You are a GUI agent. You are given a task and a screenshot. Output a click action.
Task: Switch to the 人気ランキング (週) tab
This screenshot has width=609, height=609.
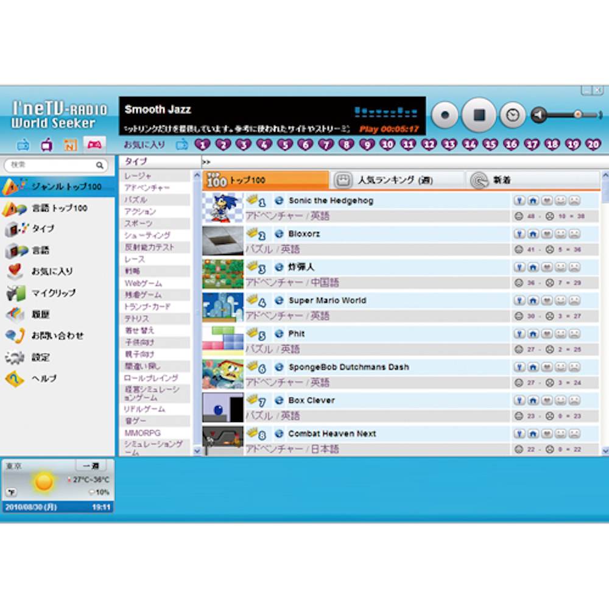397,180
